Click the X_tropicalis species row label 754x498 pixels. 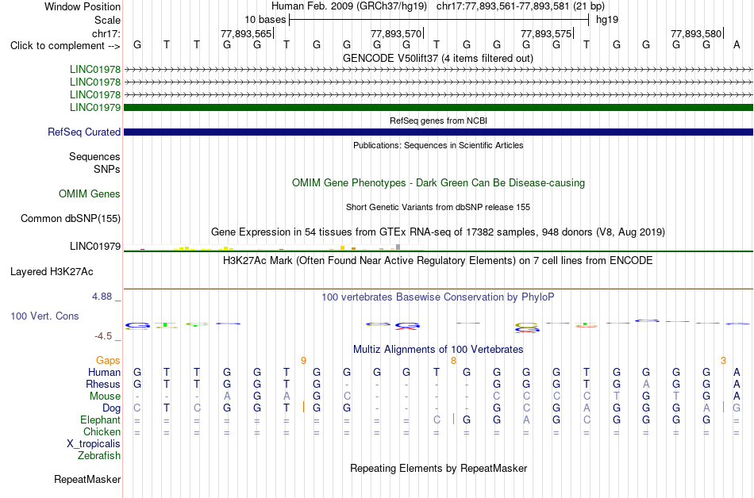(94, 444)
